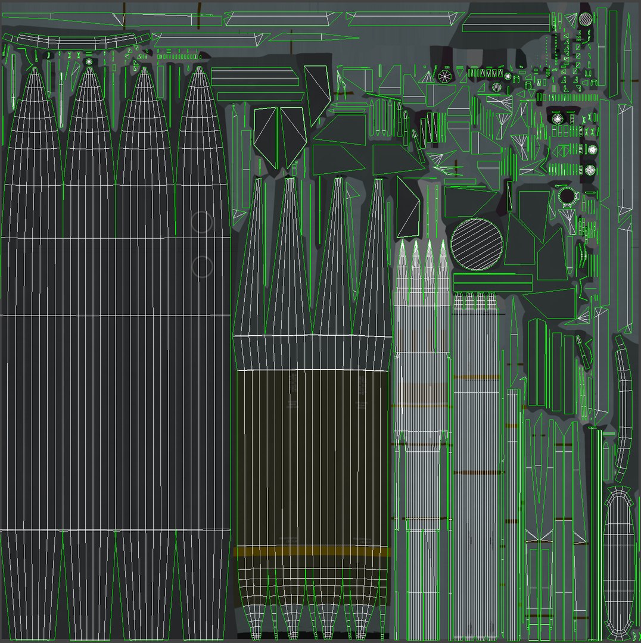Pick the yellow band across the olive shell

pyautogui.click(x=312, y=551)
